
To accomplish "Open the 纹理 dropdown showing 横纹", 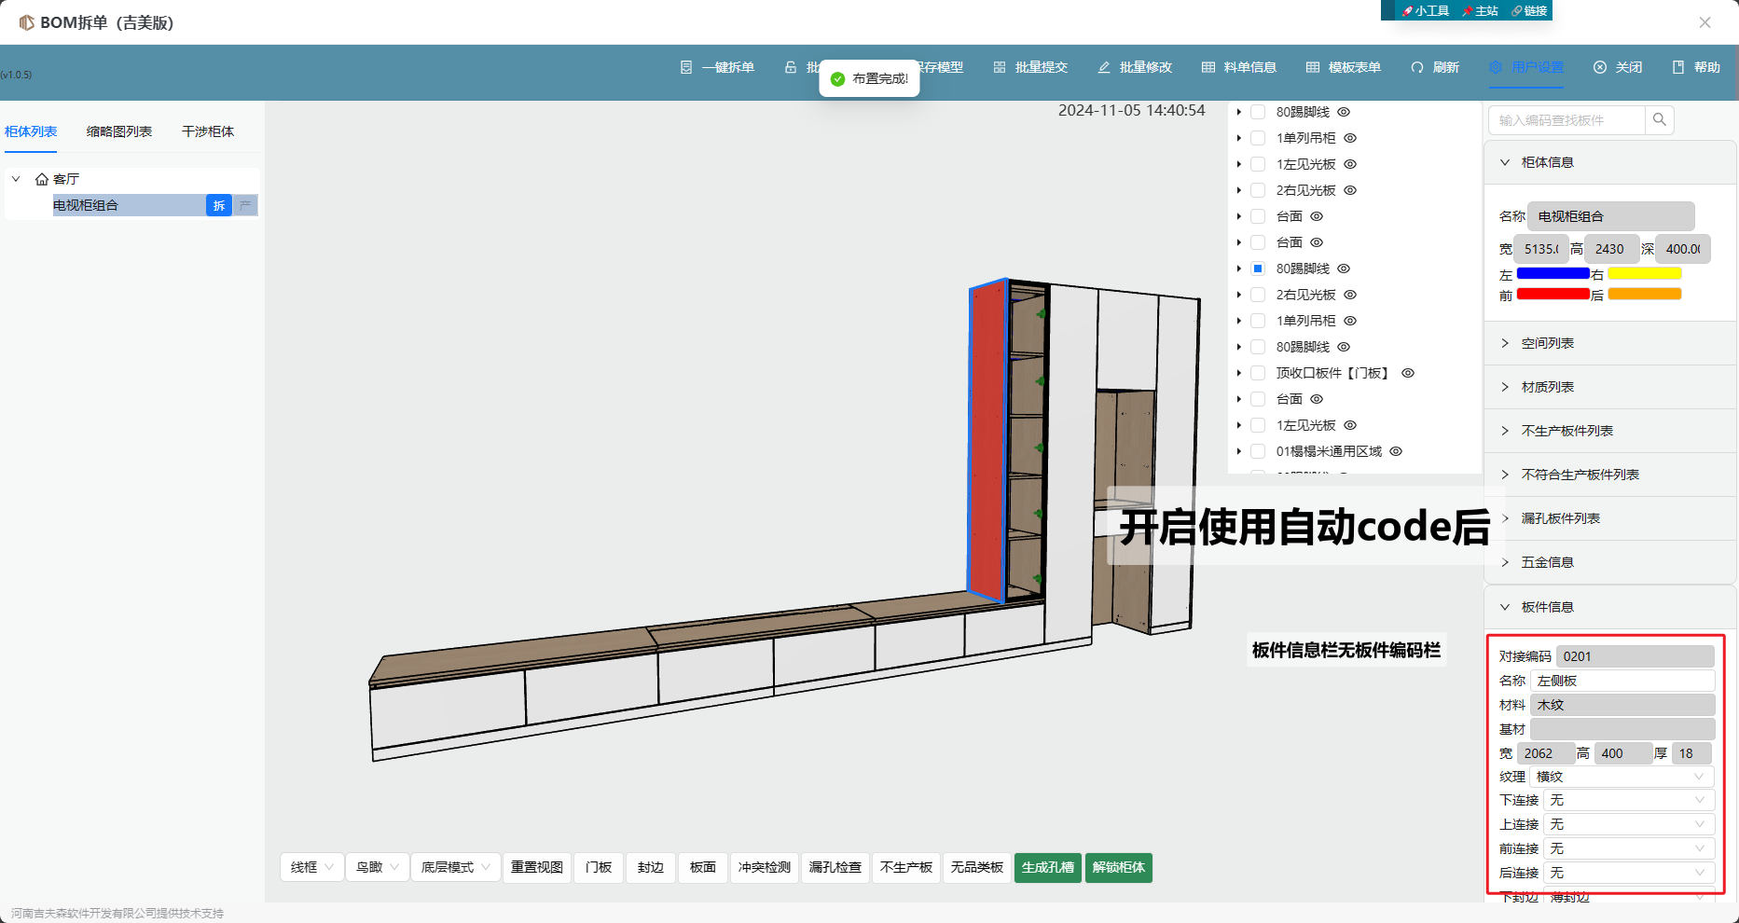I will 1622,777.
